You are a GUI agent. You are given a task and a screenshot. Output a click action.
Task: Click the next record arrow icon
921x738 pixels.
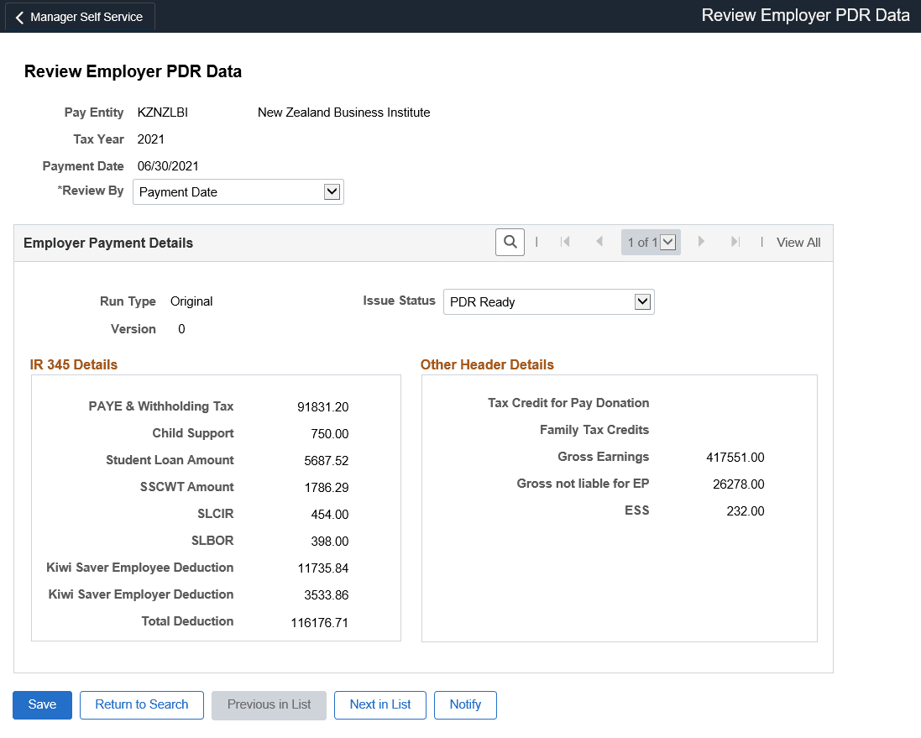[701, 242]
